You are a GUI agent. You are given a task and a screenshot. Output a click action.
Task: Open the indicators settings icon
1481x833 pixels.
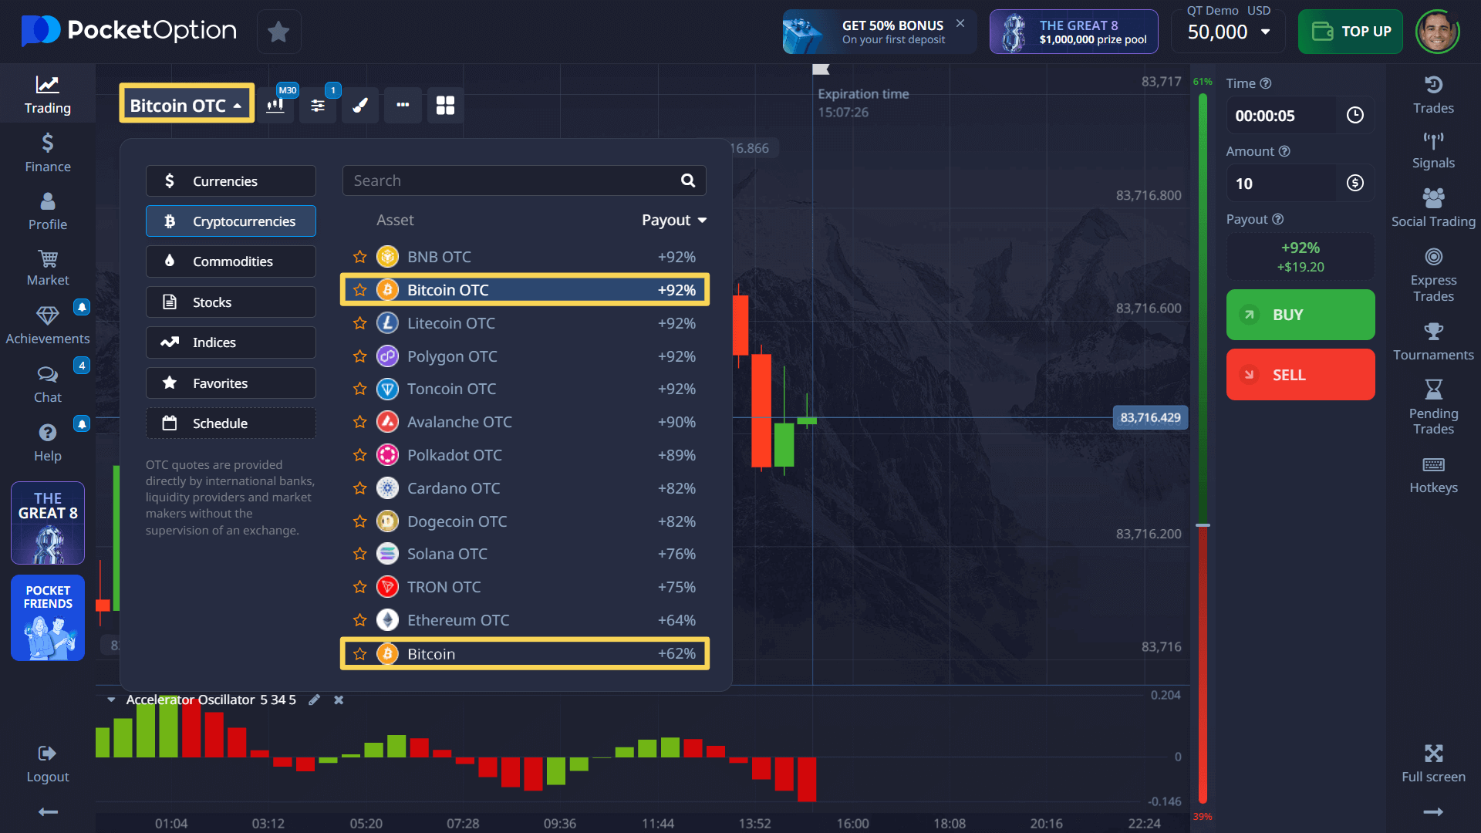[x=318, y=106]
